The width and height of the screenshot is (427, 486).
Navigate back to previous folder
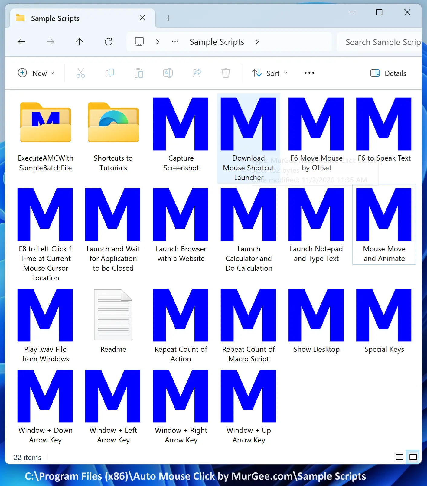click(21, 42)
